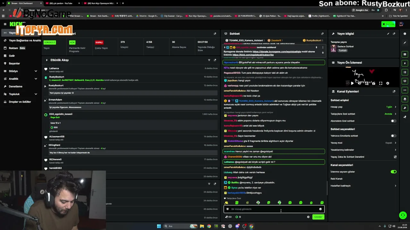Expand the Analitik sidebar section
This screenshot has width=410, height=230.
click(36, 79)
